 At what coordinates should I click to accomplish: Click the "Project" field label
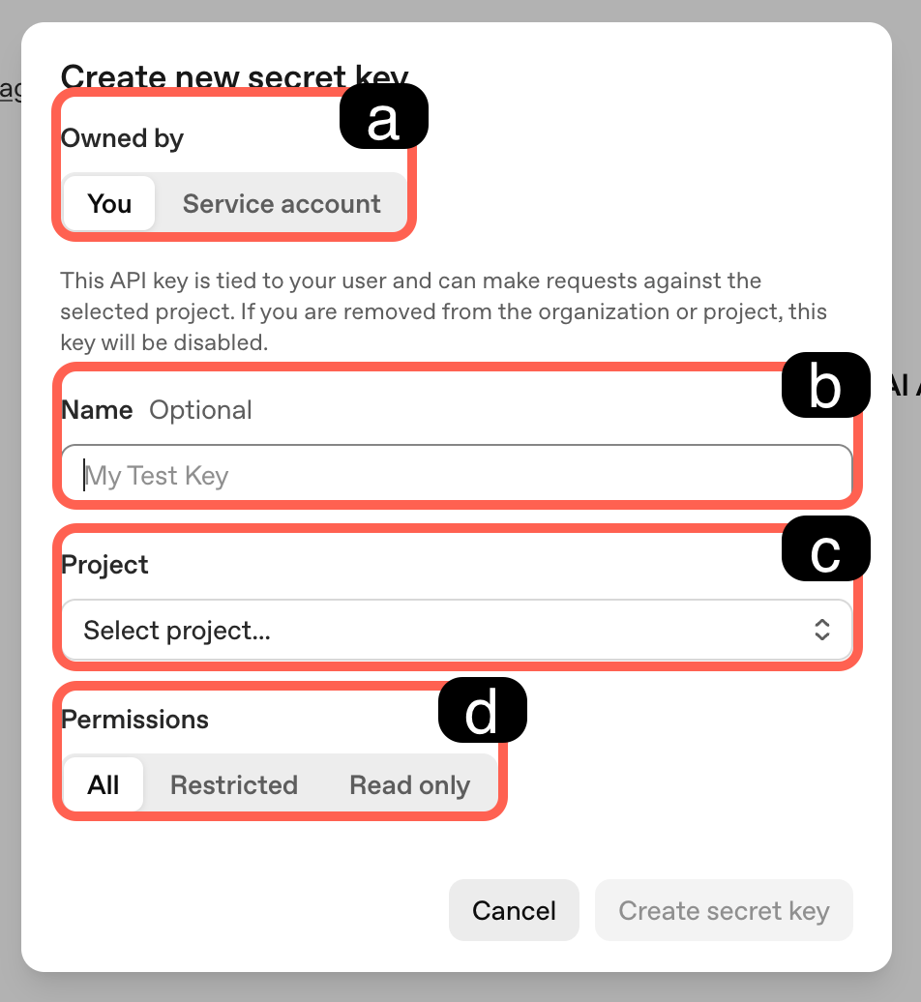tap(104, 565)
